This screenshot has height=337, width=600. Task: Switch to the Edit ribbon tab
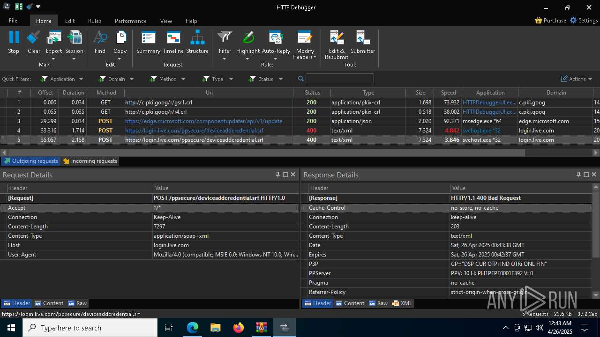point(70,21)
